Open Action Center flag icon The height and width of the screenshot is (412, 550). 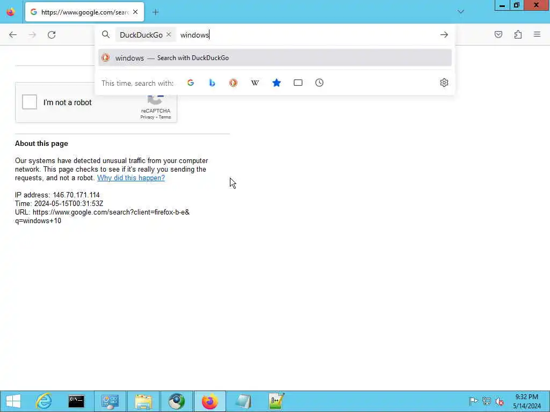click(473, 401)
